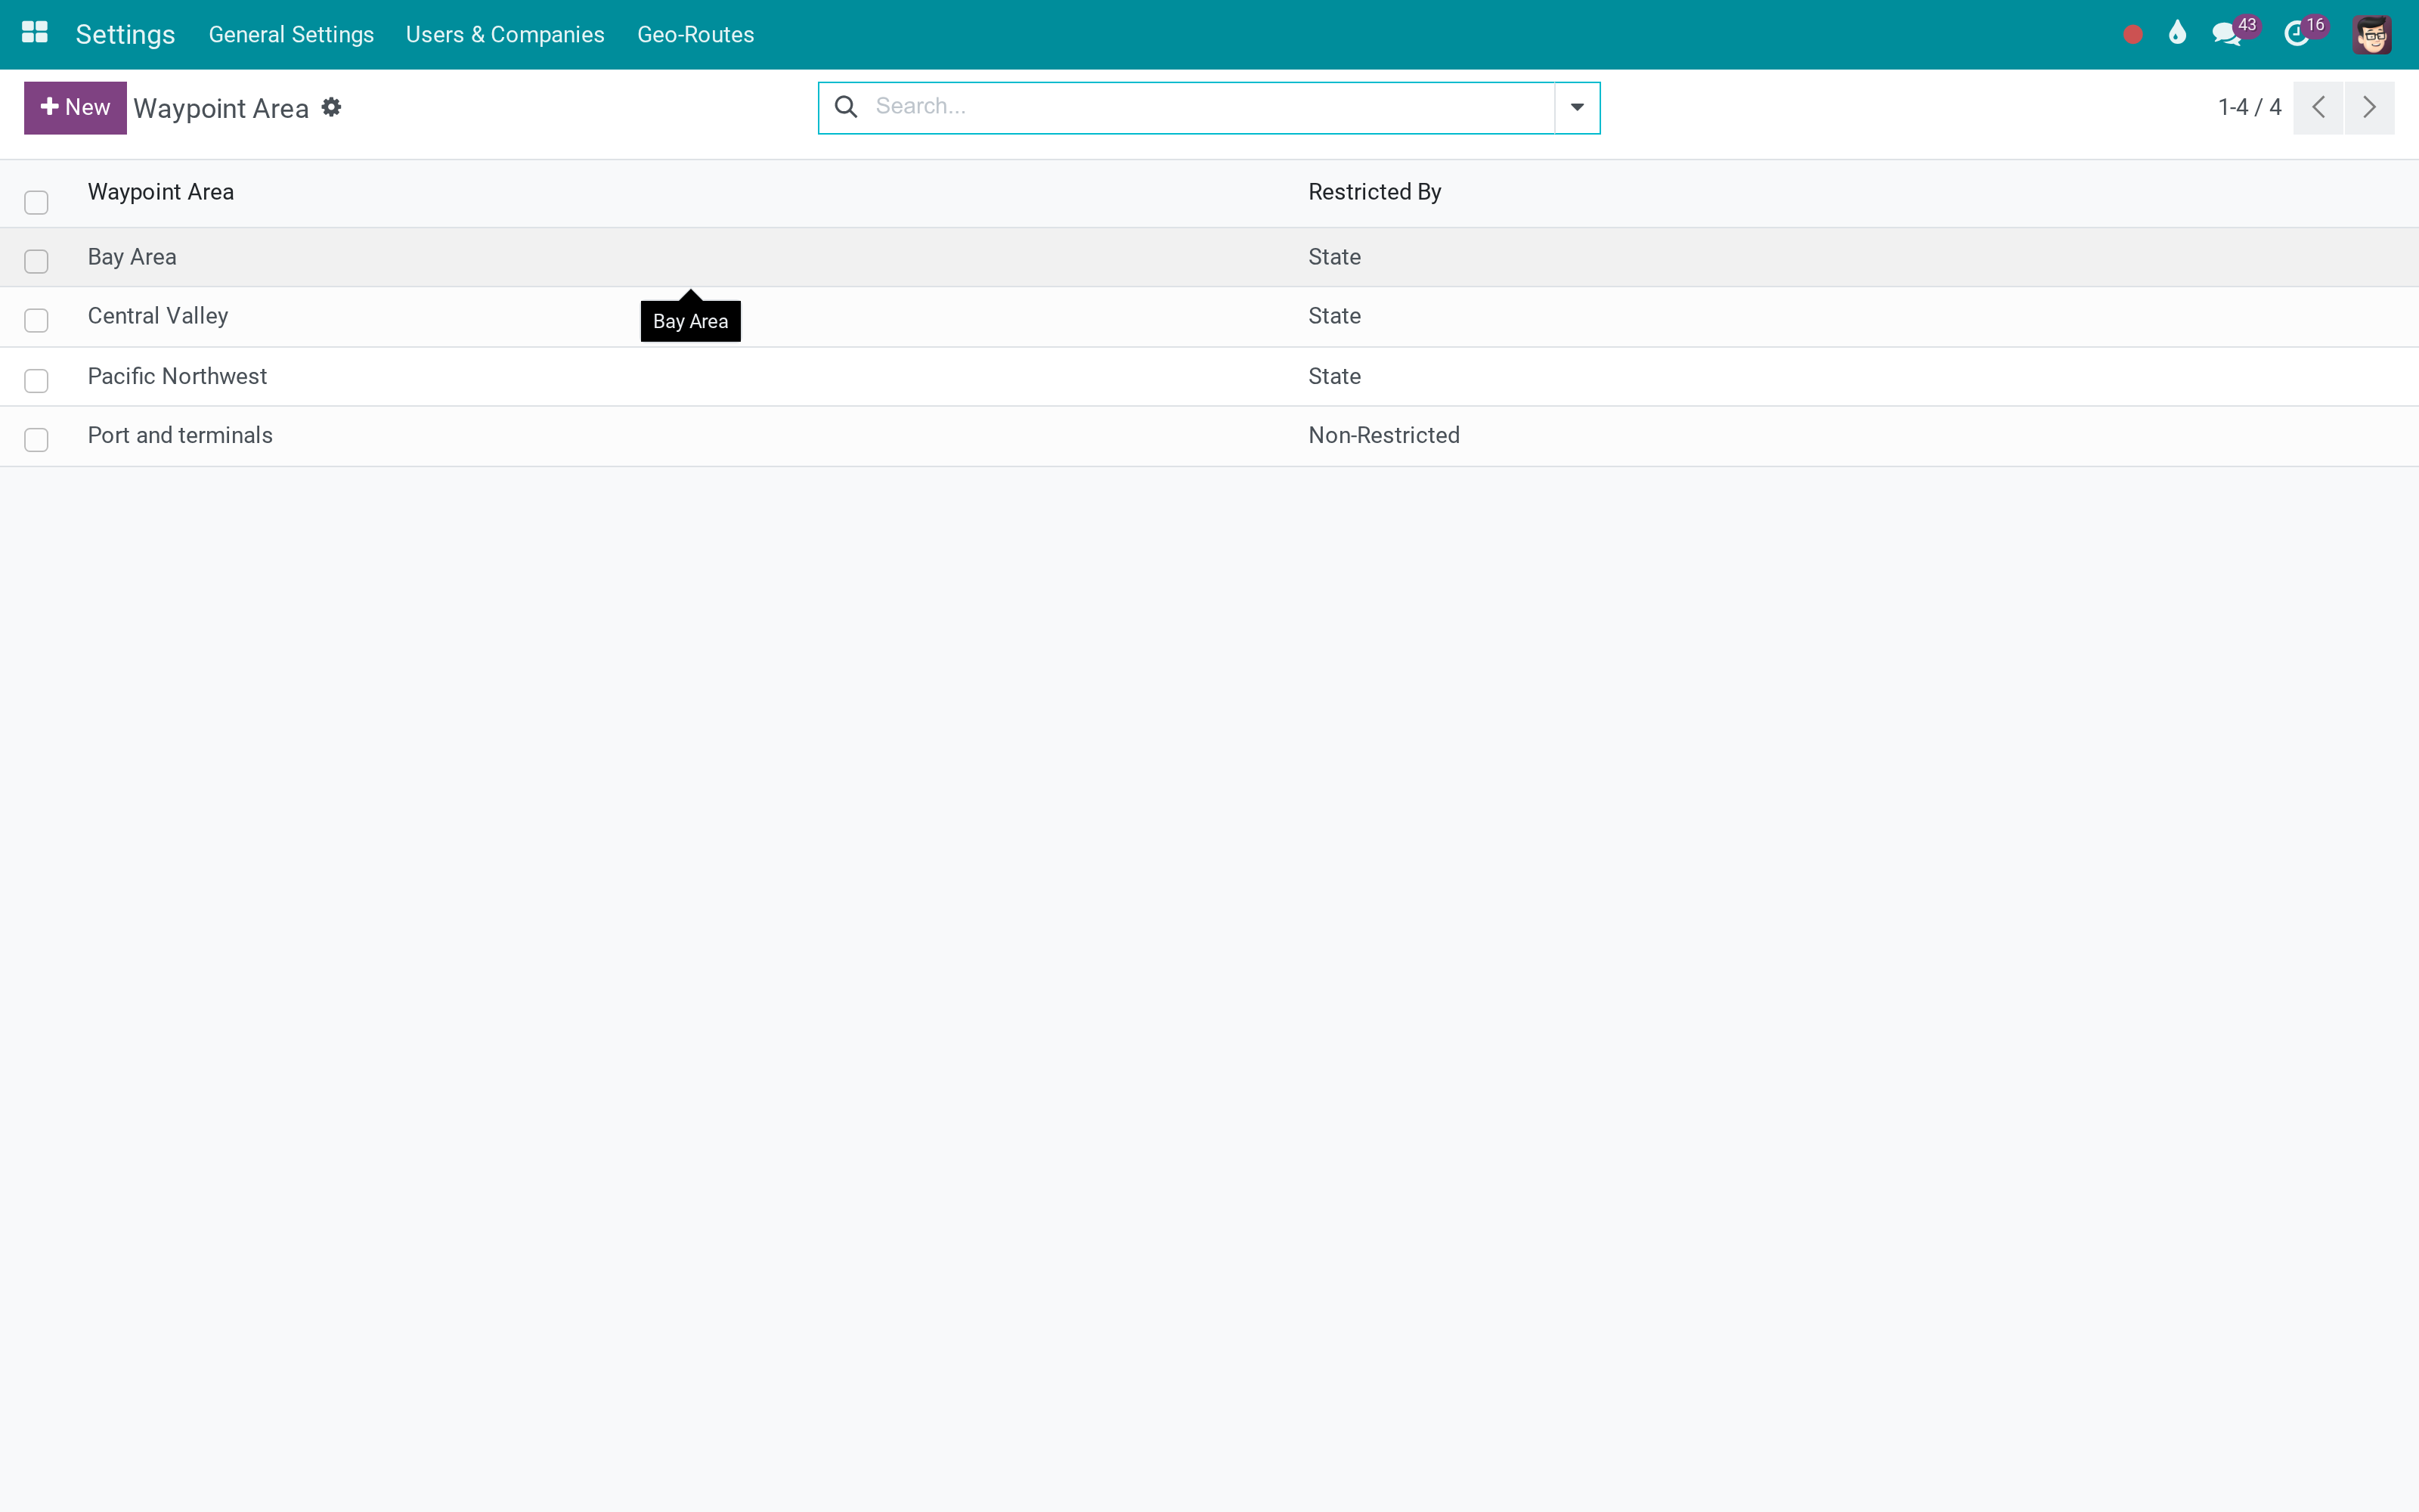Select all records with header checkbox
The width and height of the screenshot is (2419, 1512).
[36, 203]
